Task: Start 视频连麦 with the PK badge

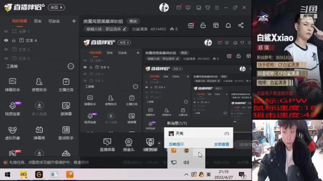Action: (13, 109)
